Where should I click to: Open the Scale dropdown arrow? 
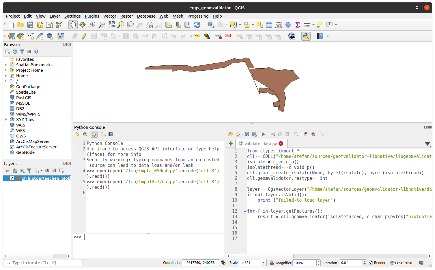point(263,263)
